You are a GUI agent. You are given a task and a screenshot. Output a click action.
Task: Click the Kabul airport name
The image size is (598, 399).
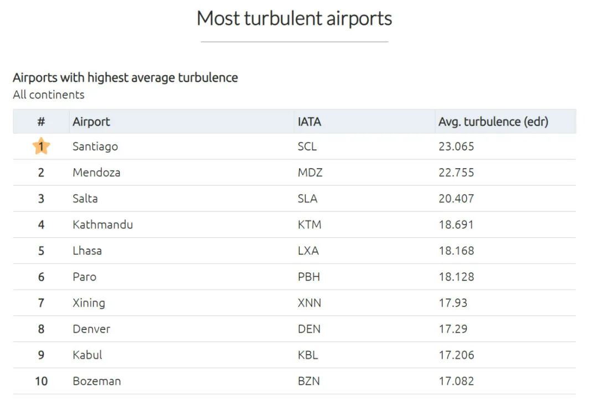click(87, 355)
